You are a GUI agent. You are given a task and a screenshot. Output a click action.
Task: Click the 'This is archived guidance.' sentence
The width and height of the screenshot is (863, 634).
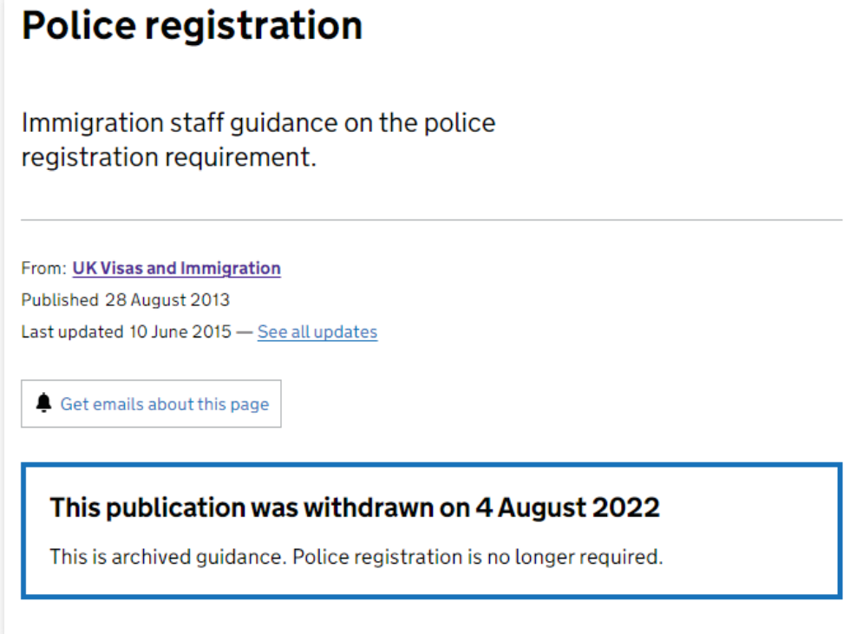tap(168, 557)
